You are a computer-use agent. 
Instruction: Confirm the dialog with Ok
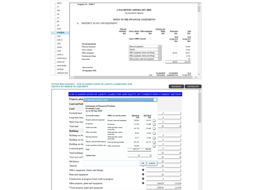click(143, 163)
